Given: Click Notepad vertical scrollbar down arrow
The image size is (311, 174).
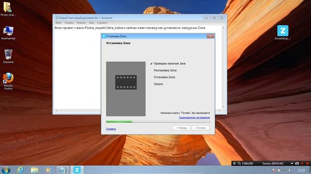Looking at the screenshot, I should tap(223, 107).
